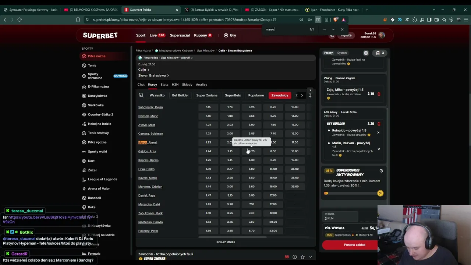The width and height of the screenshot is (471, 265).
Task: Collapse the player list with Pokaż mniej
Action: [x=226, y=242]
